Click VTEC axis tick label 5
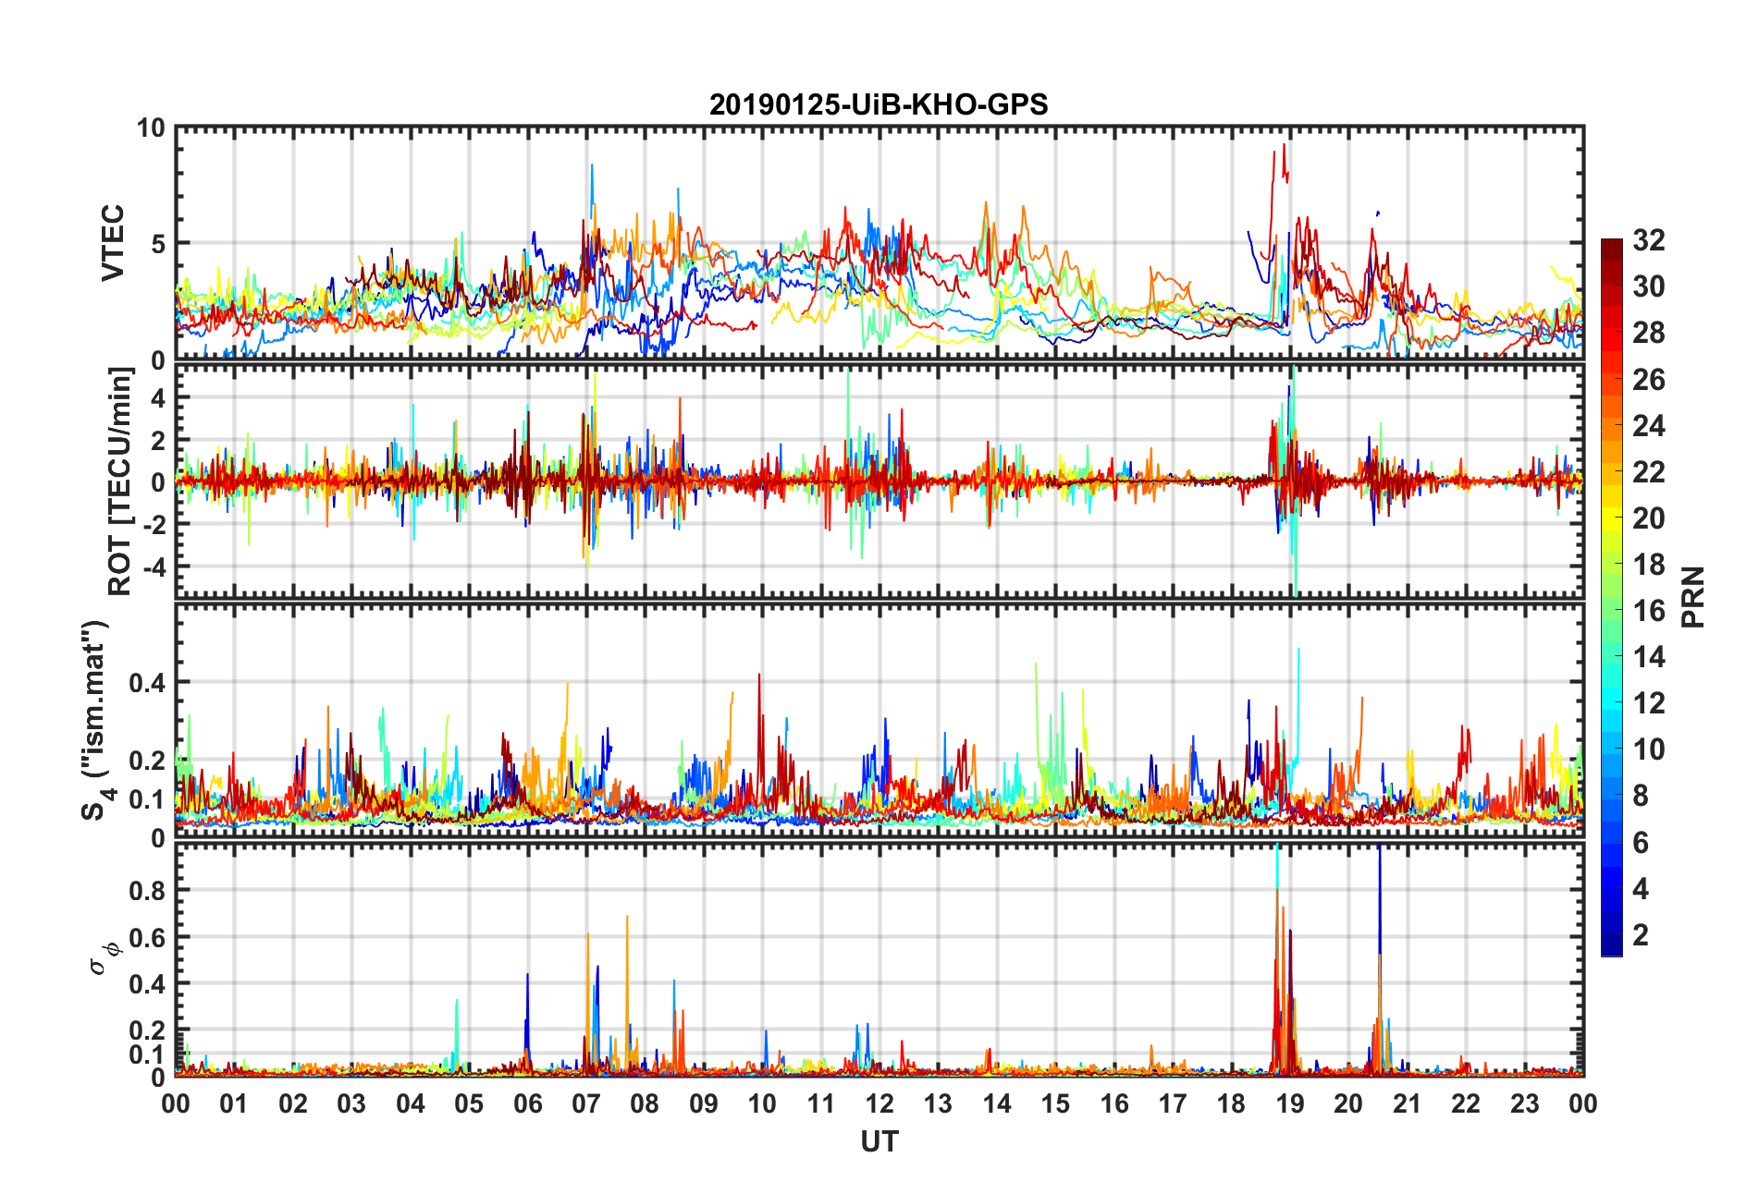The width and height of the screenshot is (1759, 1194). point(158,244)
